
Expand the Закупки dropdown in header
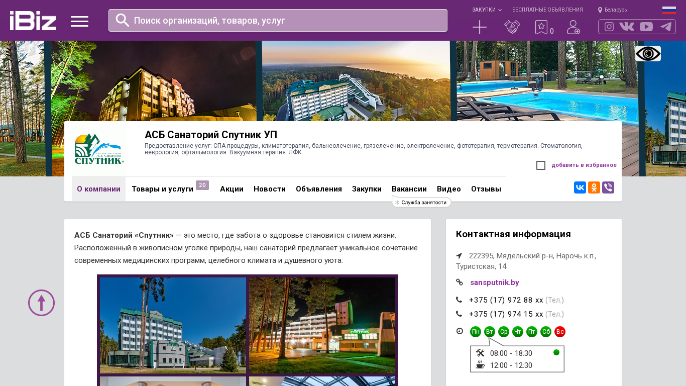click(x=487, y=10)
